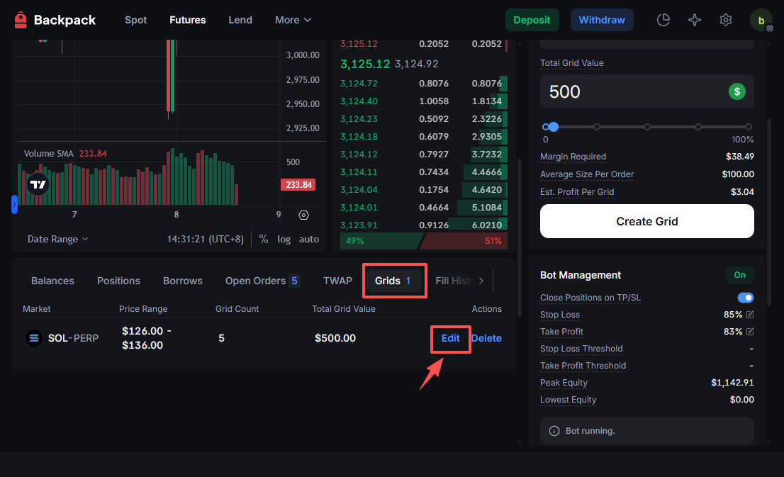Switch to the Open Orders tab
The width and height of the screenshot is (784, 477).
pos(262,281)
